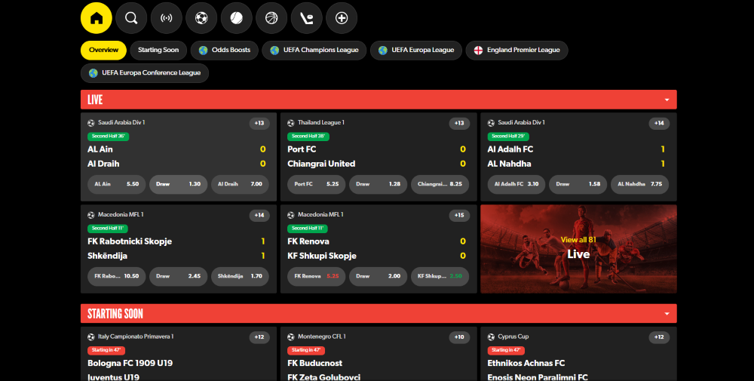Open Chiangrai United team name
Viewport: 754px width, 381px height.
click(x=321, y=164)
